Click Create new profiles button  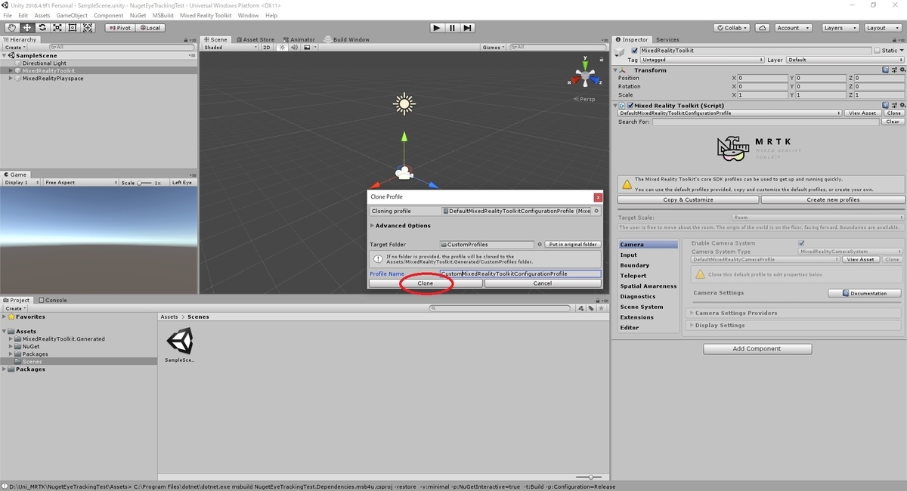[x=833, y=200]
